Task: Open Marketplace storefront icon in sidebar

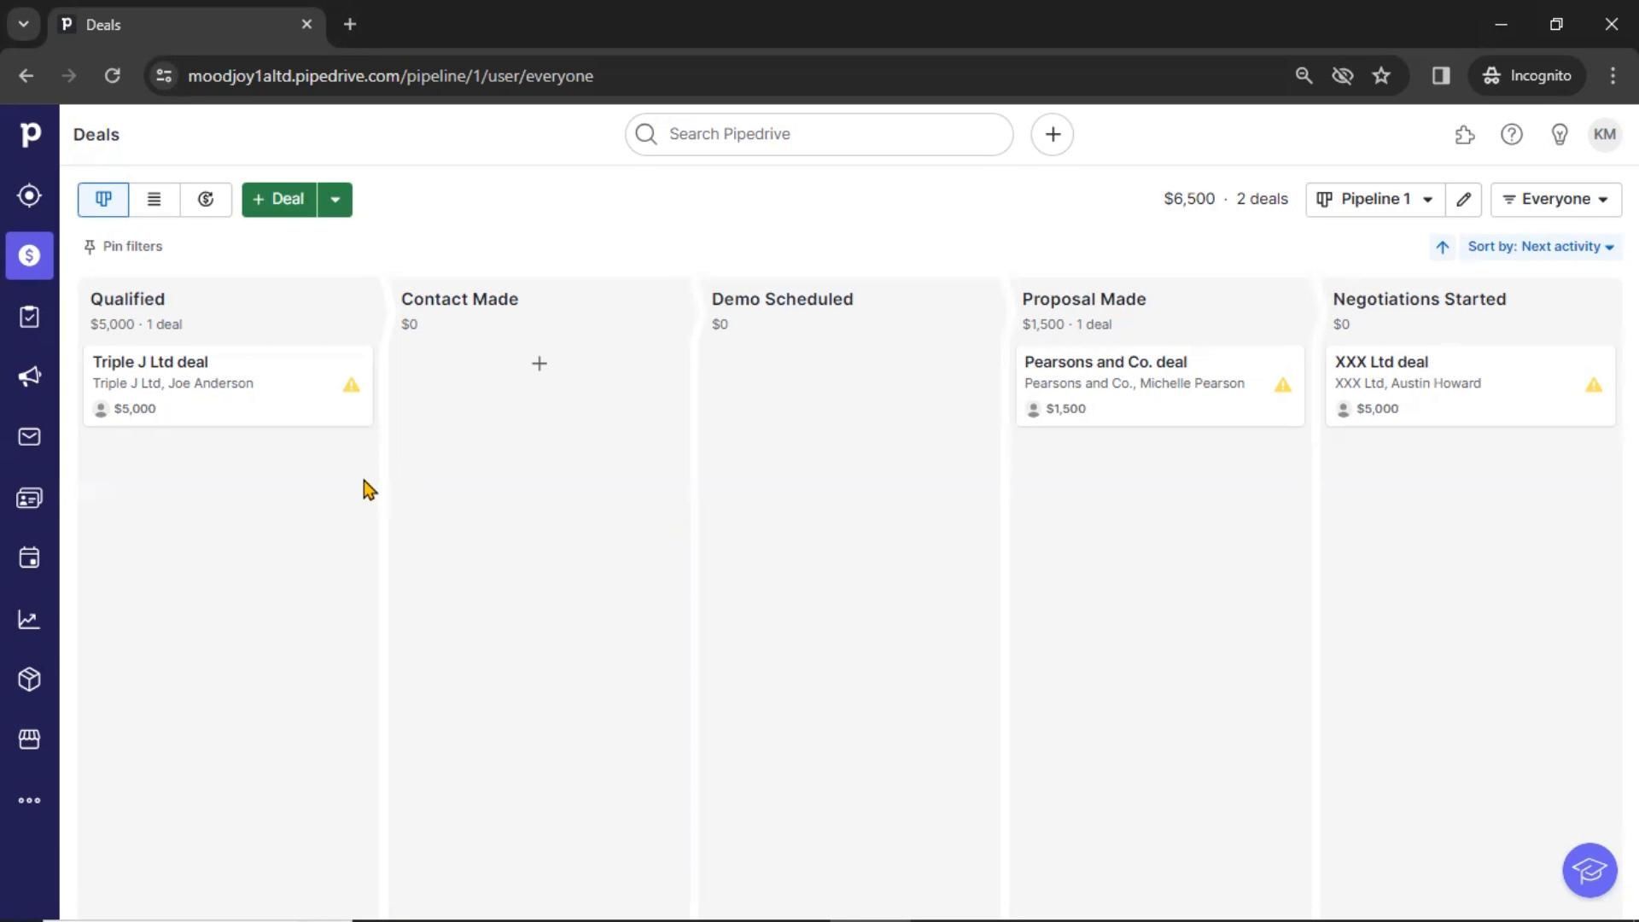Action: click(x=29, y=739)
